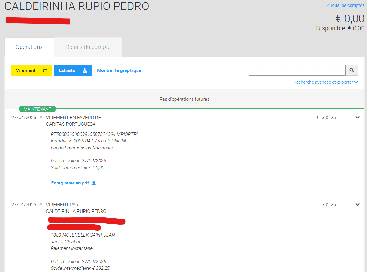Viewport: 367px width, 272px height.
Task: Select text Solde intermédiaire: € 0,00
Action: click(x=77, y=168)
